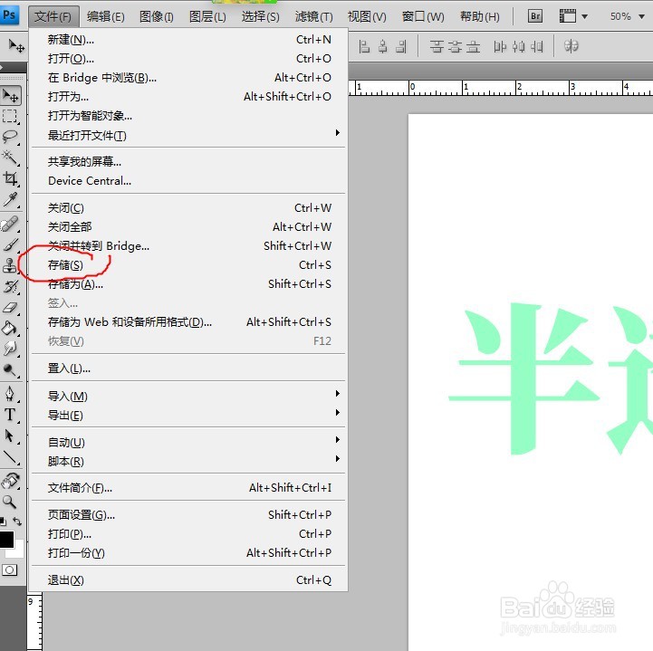Select the Horizontal Type tool
The width and height of the screenshot is (653, 651).
coord(10,415)
